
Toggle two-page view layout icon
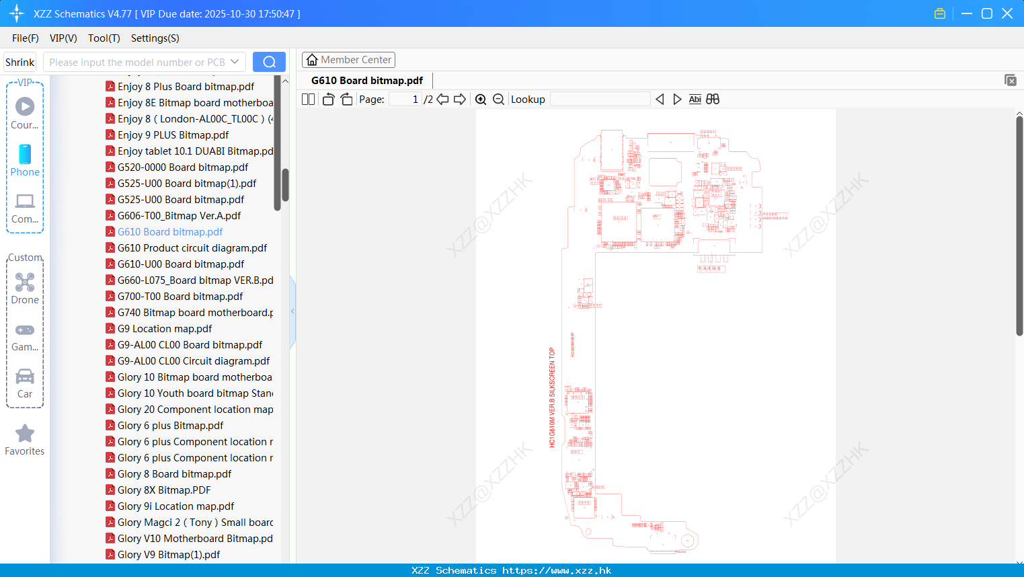click(x=309, y=99)
